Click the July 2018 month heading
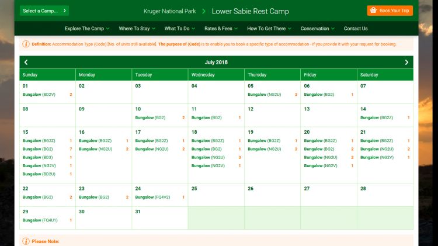The height and width of the screenshot is (246, 438). [x=216, y=63]
